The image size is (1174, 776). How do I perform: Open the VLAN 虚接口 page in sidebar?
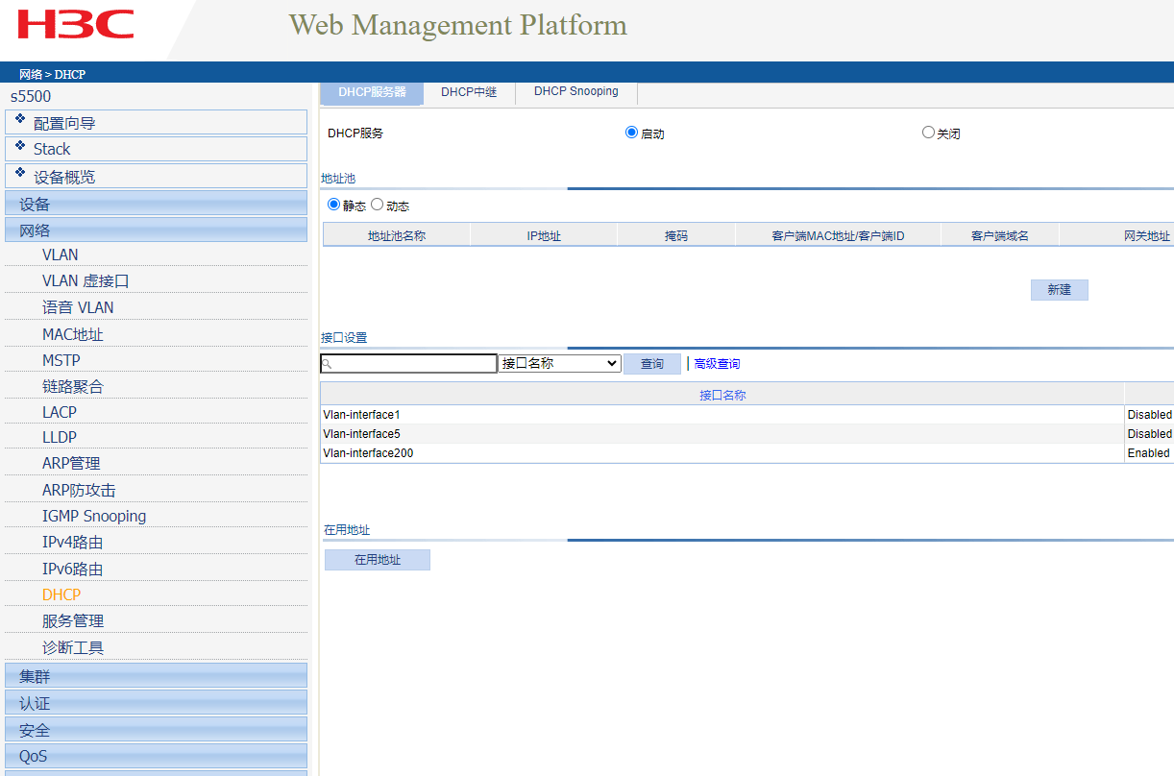tap(86, 281)
